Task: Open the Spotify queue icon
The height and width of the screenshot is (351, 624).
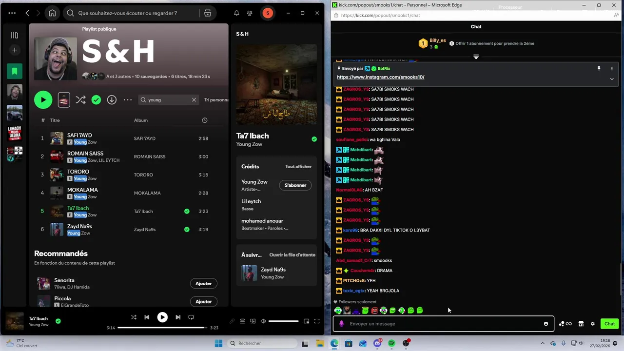Action: tap(242, 321)
